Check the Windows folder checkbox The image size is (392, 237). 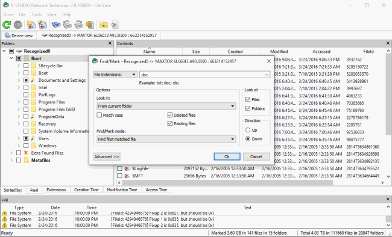(26, 146)
